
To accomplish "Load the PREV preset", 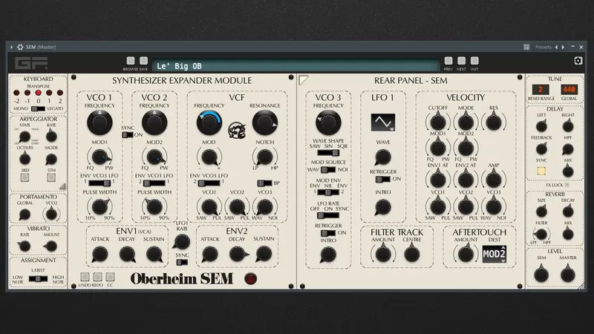I will (x=448, y=61).
